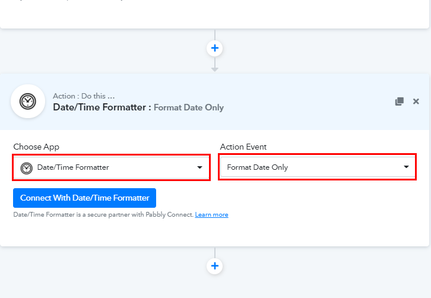Click the clock icon in action header
This screenshot has width=431, height=298.
point(28,101)
